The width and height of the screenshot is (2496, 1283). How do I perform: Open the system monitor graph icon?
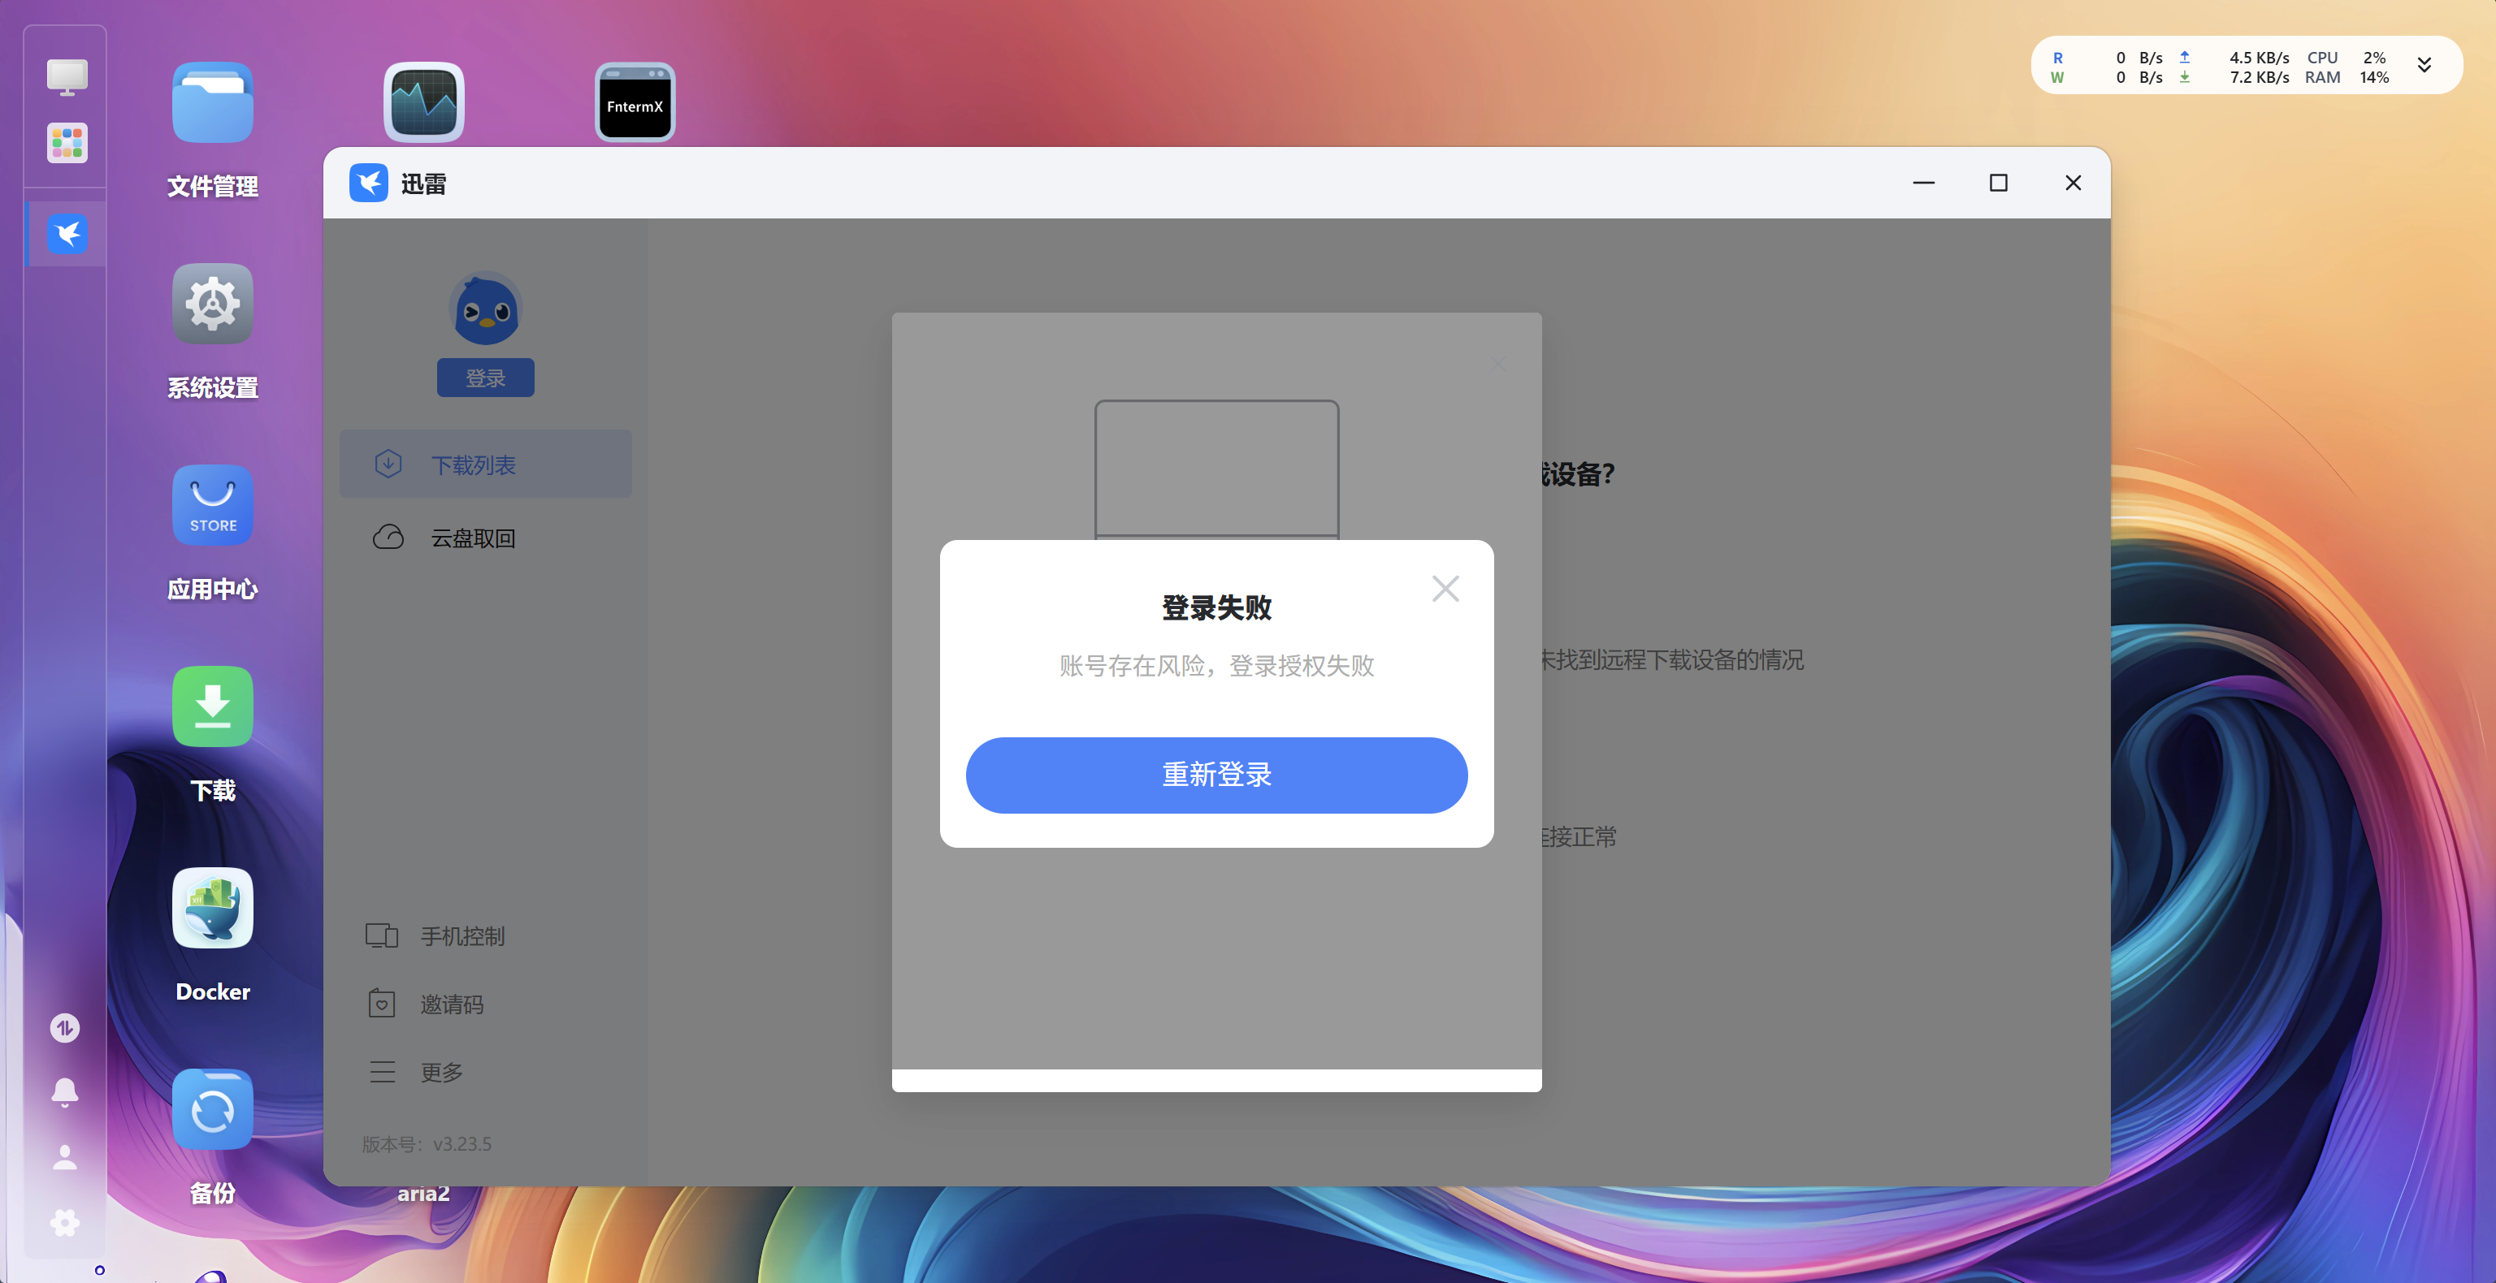pos(423,104)
